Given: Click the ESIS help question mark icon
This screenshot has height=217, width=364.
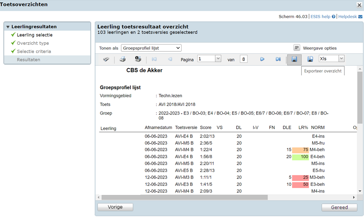Looking at the screenshot, I should click(334, 17).
